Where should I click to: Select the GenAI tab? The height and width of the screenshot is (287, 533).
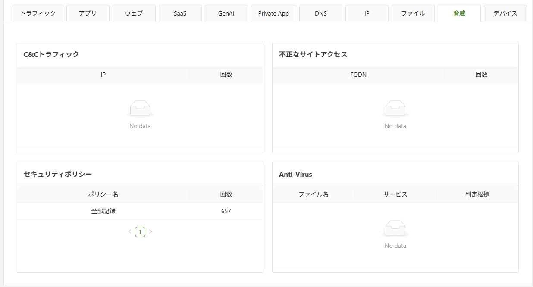226,13
